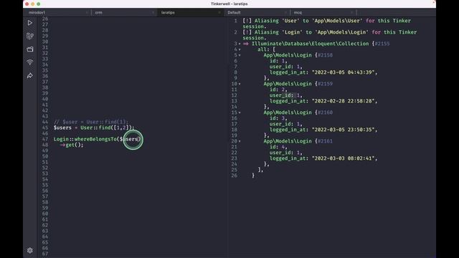
Task: Click 'id: 4,' on output line 21
Action: click(278, 147)
